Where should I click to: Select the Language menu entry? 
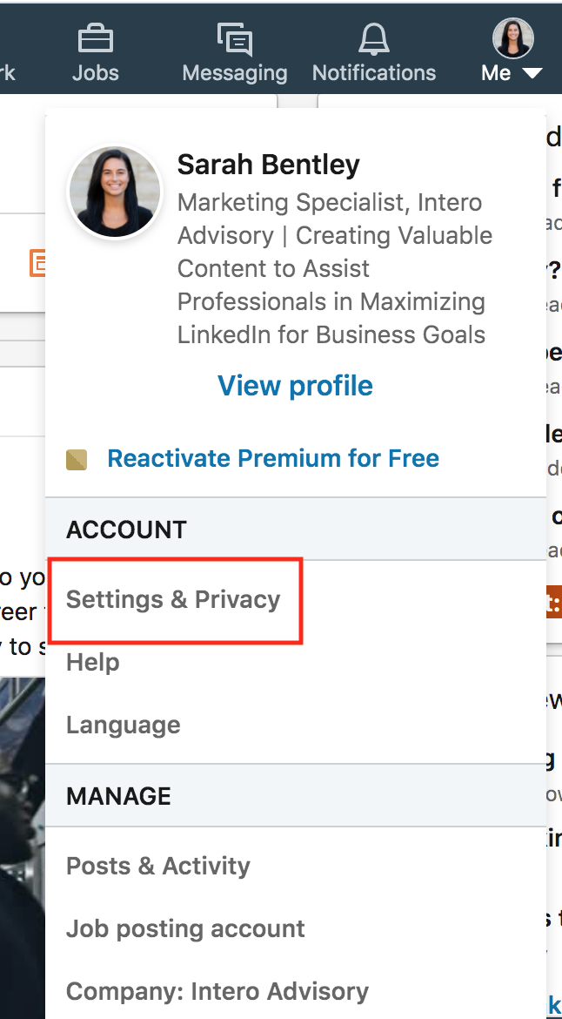[x=124, y=725]
